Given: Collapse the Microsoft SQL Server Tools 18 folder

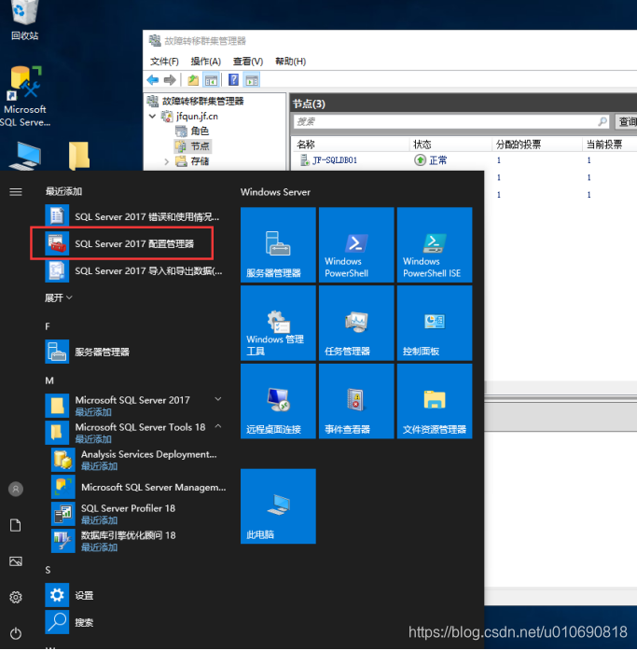Looking at the screenshot, I should point(218,426).
